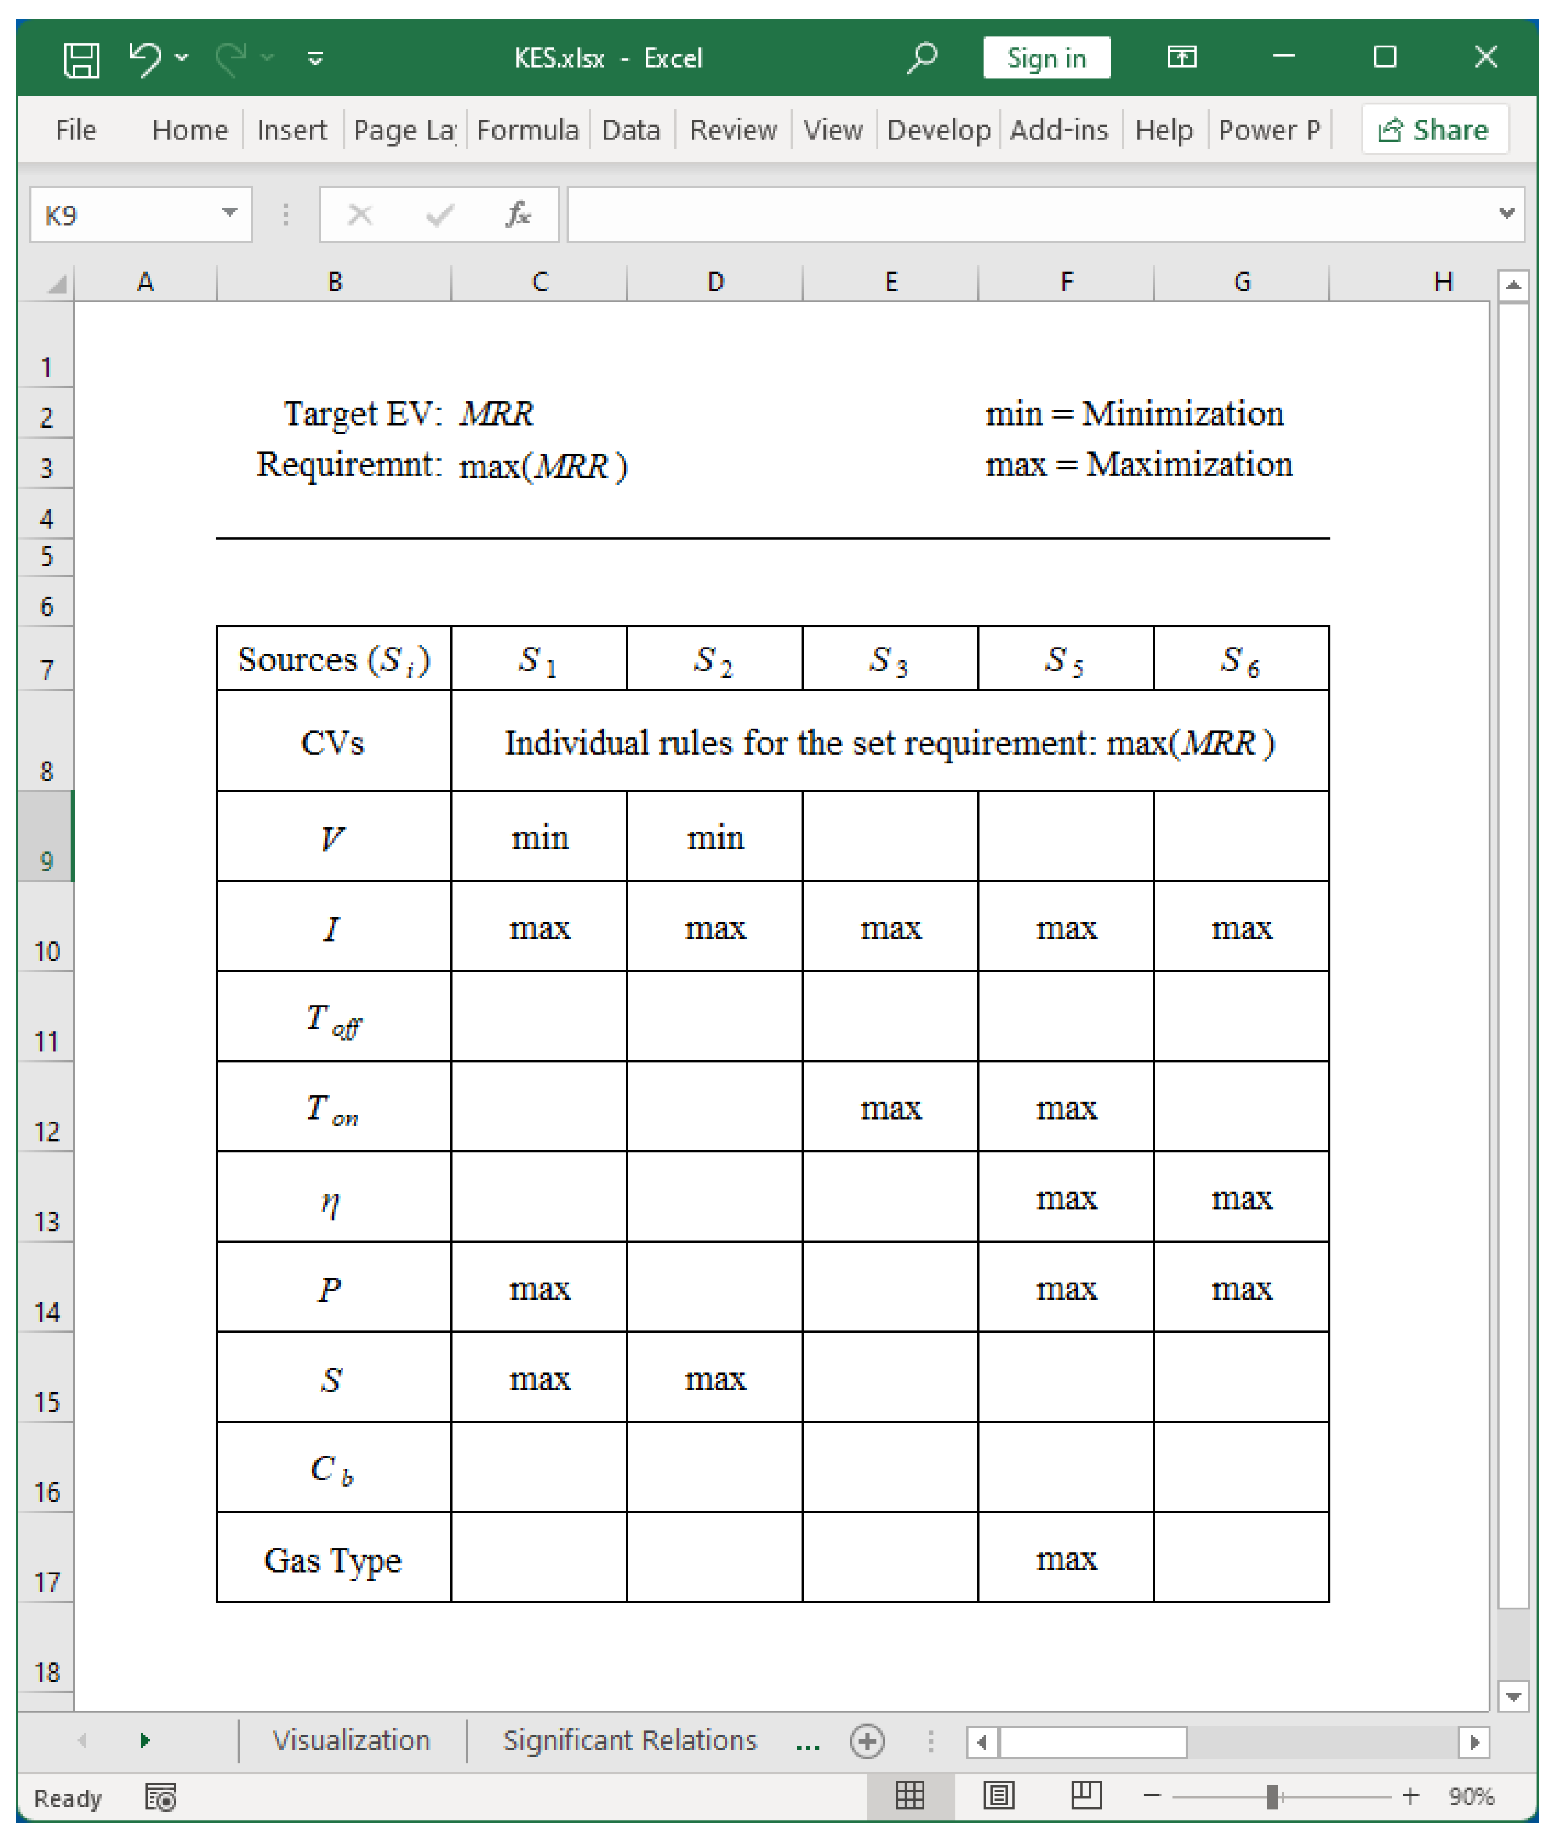Click the Save icon in title bar

81,60
